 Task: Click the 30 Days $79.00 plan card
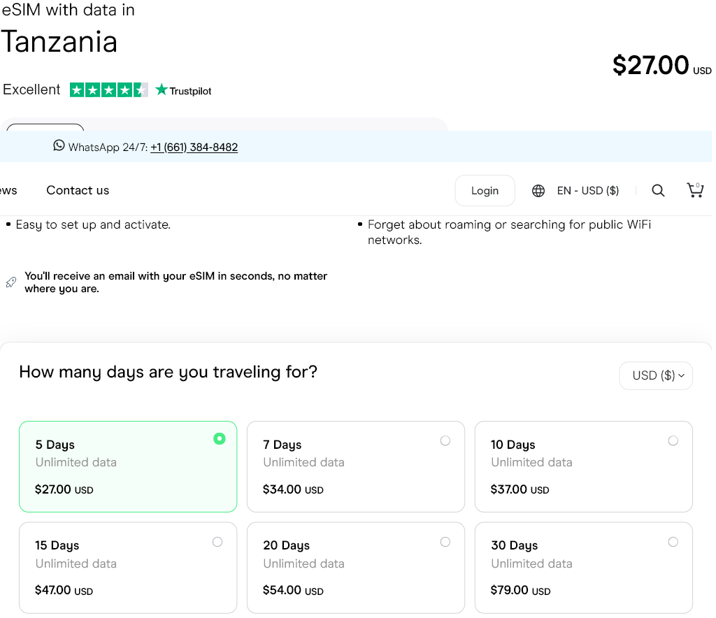pyautogui.click(x=583, y=568)
